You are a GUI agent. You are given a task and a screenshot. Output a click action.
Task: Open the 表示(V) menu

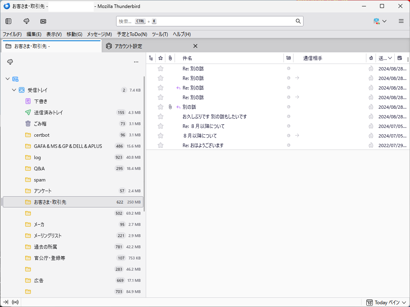pyautogui.click(x=54, y=34)
